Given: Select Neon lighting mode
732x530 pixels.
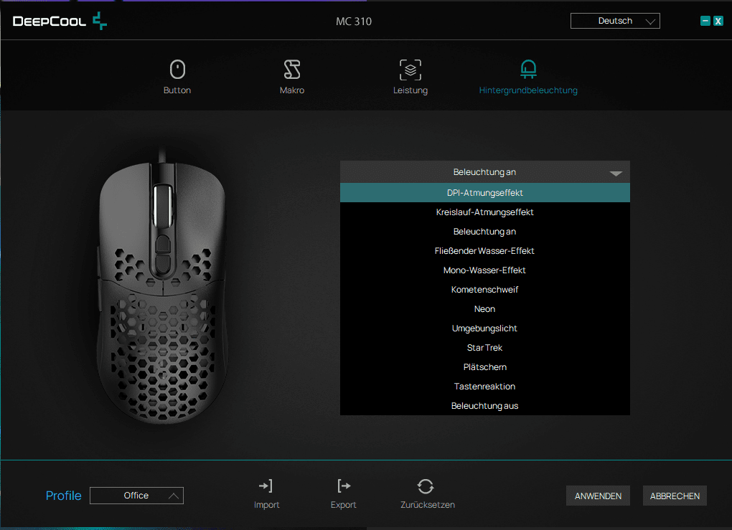Looking at the screenshot, I should (x=485, y=309).
